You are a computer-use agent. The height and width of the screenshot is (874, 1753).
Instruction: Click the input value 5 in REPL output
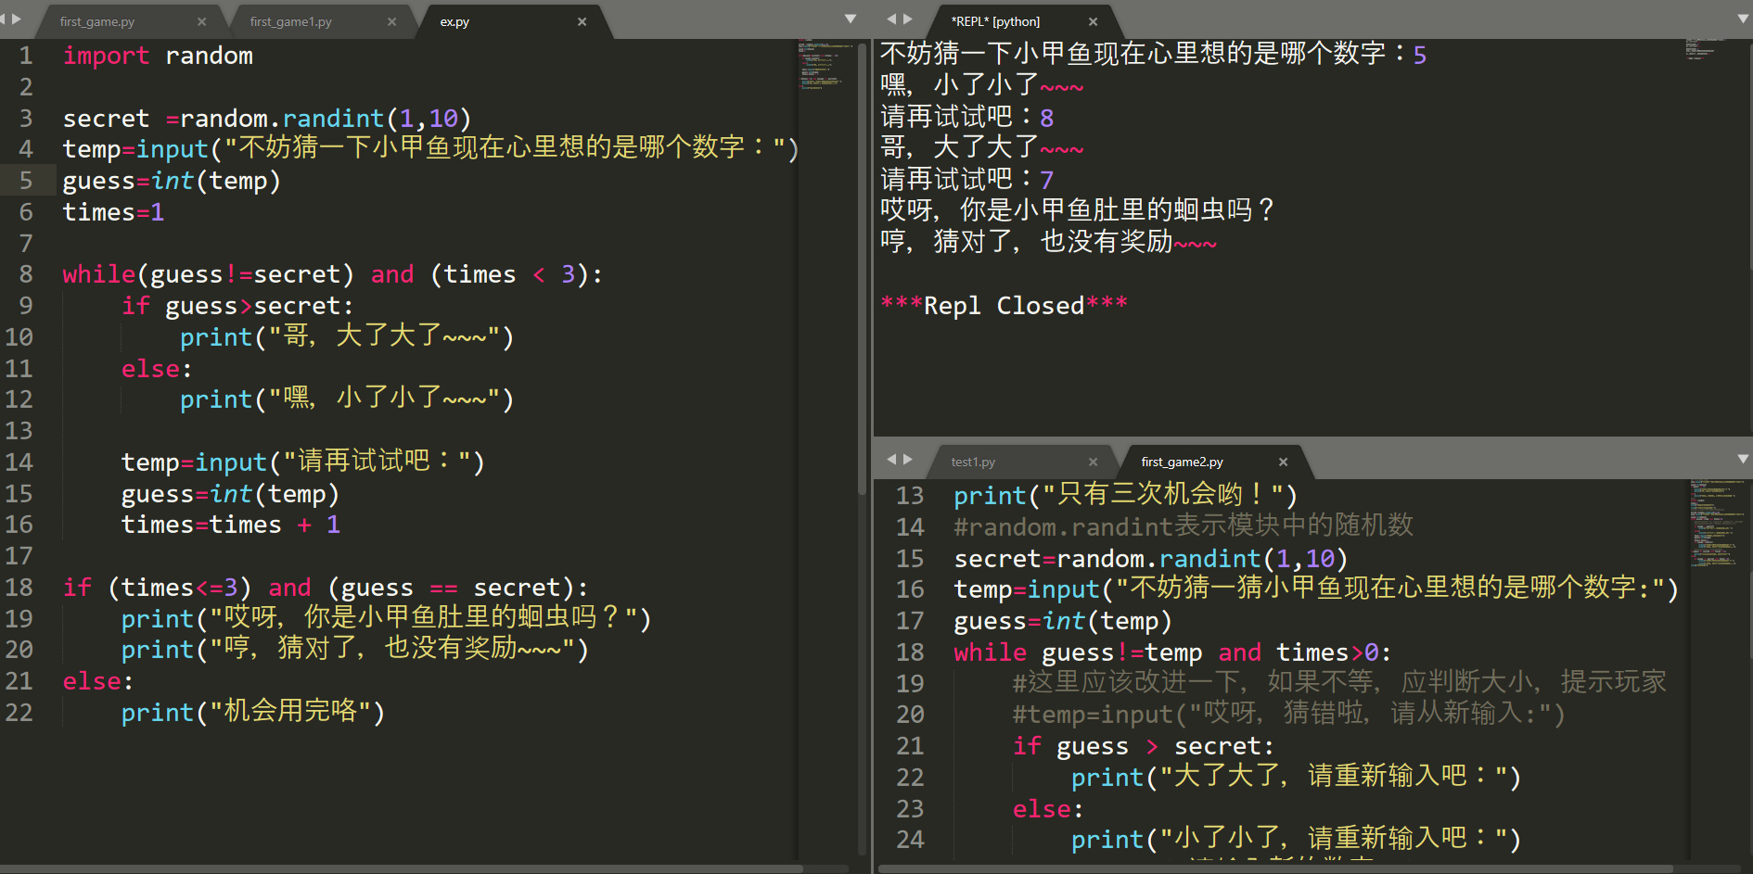[1420, 56]
